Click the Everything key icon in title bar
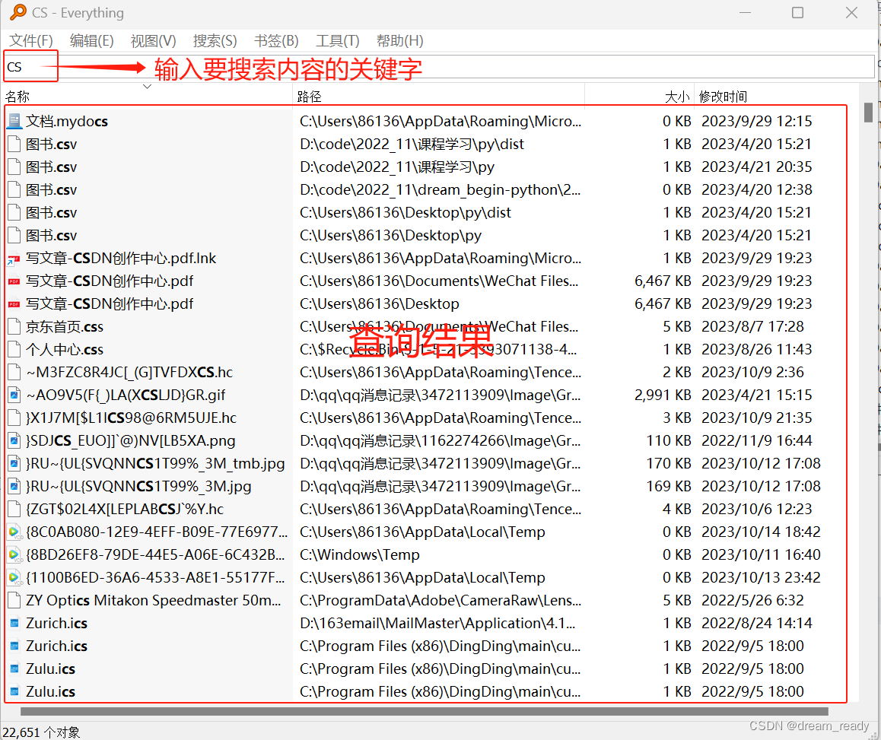 click(x=17, y=12)
